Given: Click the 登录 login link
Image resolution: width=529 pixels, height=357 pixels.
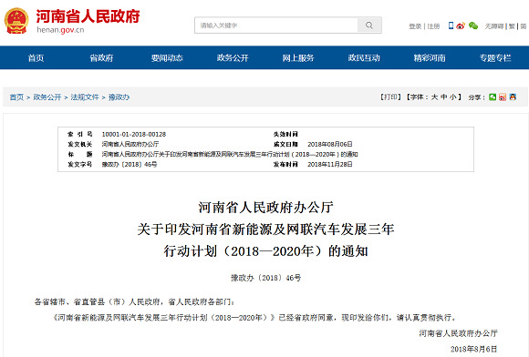Looking at the screenshot, I should point(415,26).
